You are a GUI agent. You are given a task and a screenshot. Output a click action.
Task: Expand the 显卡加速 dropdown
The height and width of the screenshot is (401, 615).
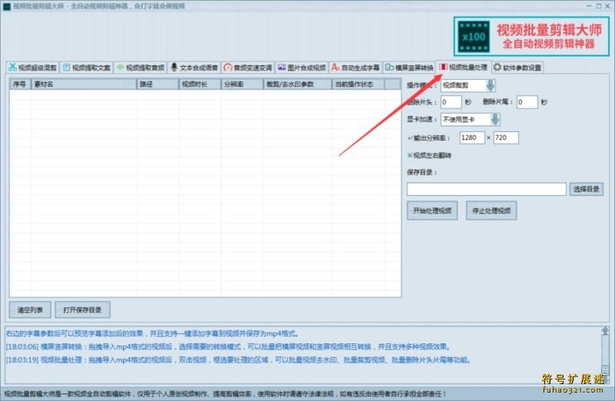click(x=495, y=120)
